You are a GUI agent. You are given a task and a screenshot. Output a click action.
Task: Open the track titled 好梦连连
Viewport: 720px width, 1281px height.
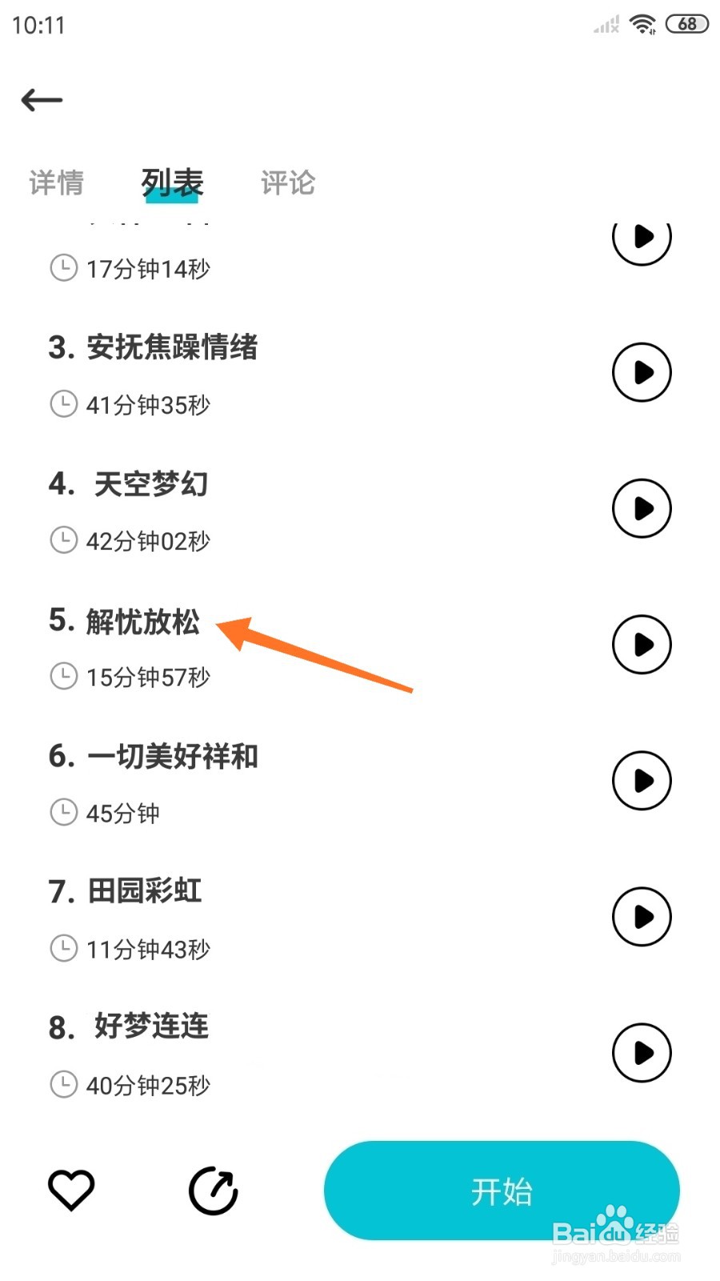point(151,1026)
